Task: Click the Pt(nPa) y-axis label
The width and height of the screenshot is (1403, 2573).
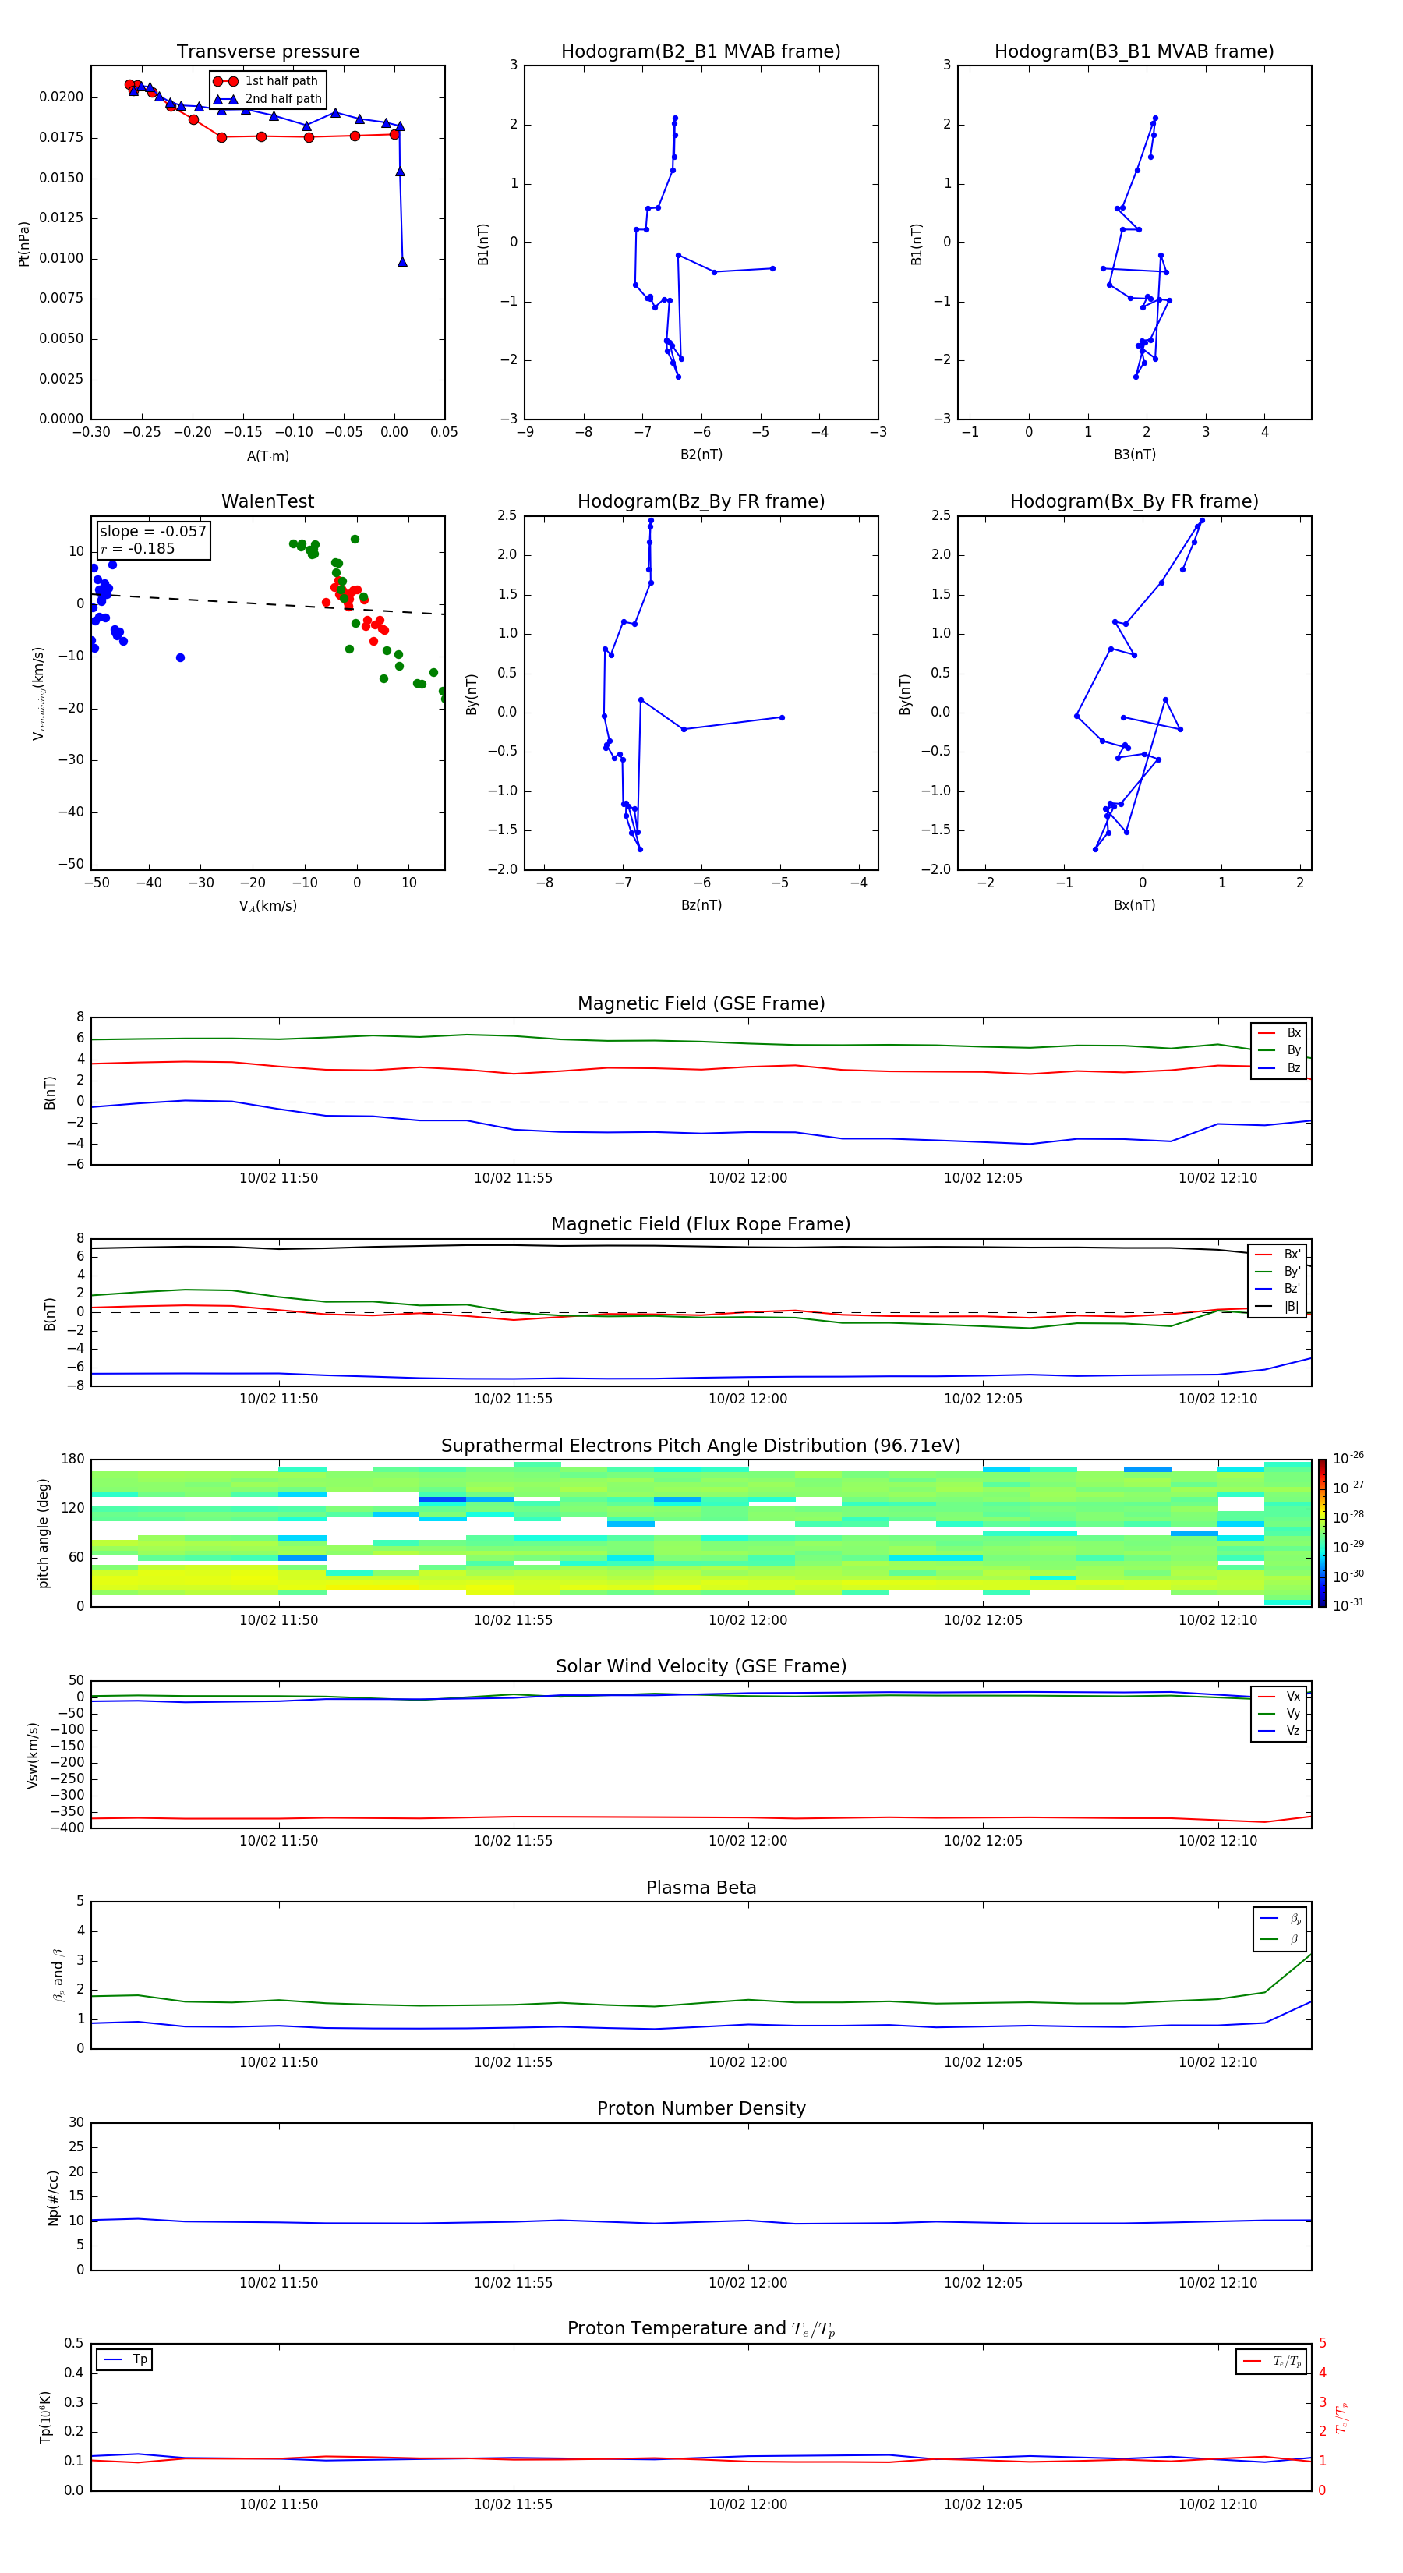Action: pyautogui.click(x=24, y=242)
